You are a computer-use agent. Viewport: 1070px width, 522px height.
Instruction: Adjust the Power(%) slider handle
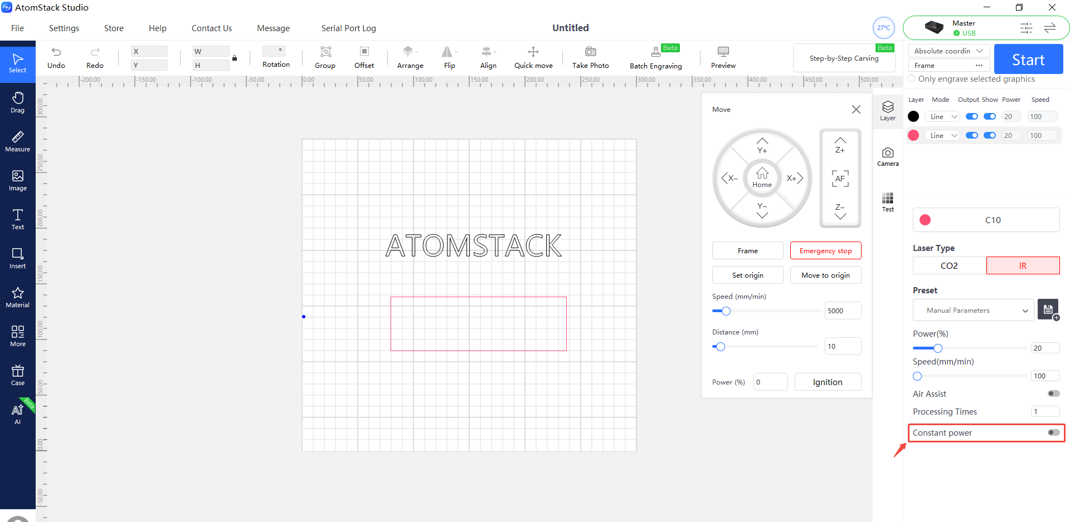[x=938, y=348]
